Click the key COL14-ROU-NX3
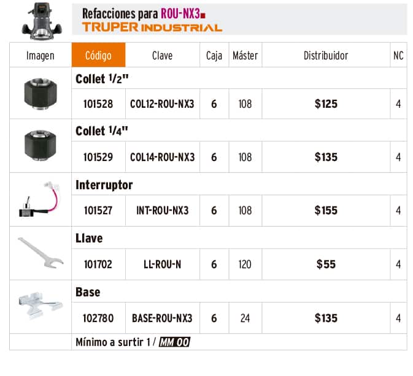The width and height of the screenshot is (413, 376). (163, 157)
